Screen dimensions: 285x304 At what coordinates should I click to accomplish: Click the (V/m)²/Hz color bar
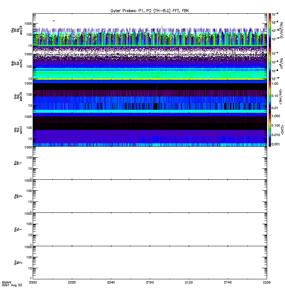pos(270,30)
